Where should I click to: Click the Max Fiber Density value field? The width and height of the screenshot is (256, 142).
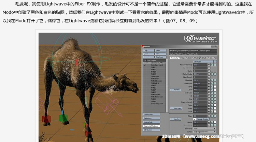[x=200, y=65]
